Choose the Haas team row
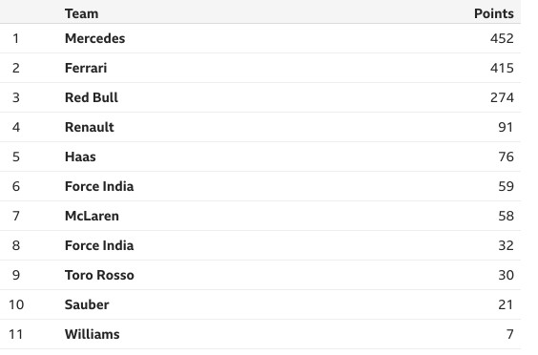 [x=260, y=157]
